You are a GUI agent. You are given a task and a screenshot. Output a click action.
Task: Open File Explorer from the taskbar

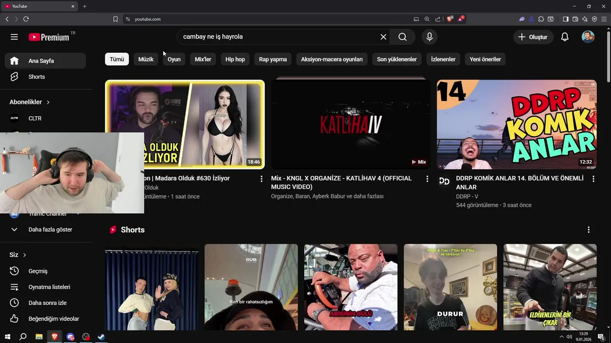[x=39, y=337]
